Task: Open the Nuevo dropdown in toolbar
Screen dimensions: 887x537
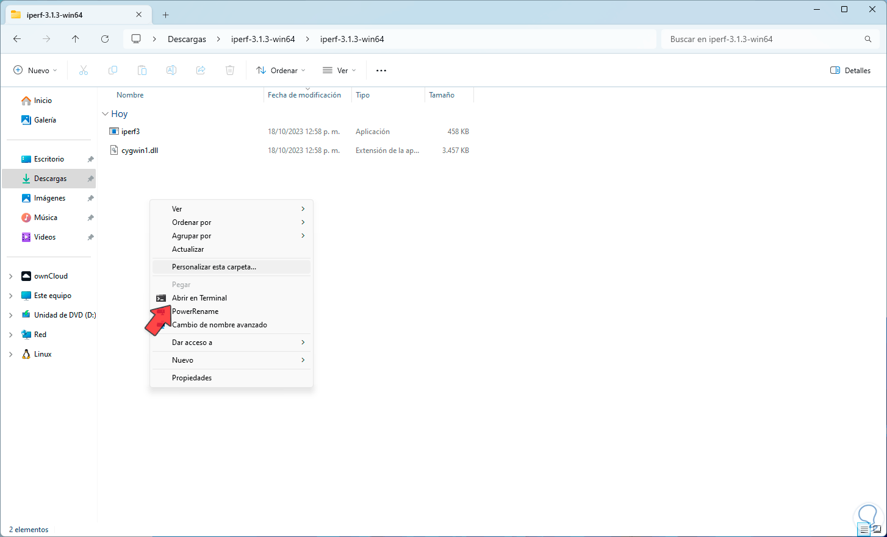Action: pyautogui.click(x=35, y=71)
